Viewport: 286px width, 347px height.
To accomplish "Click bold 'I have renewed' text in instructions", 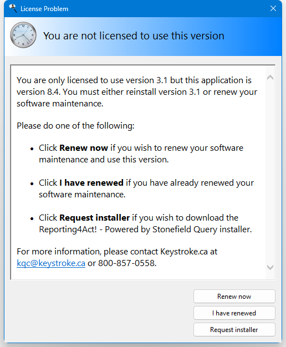I will [91, 183].
